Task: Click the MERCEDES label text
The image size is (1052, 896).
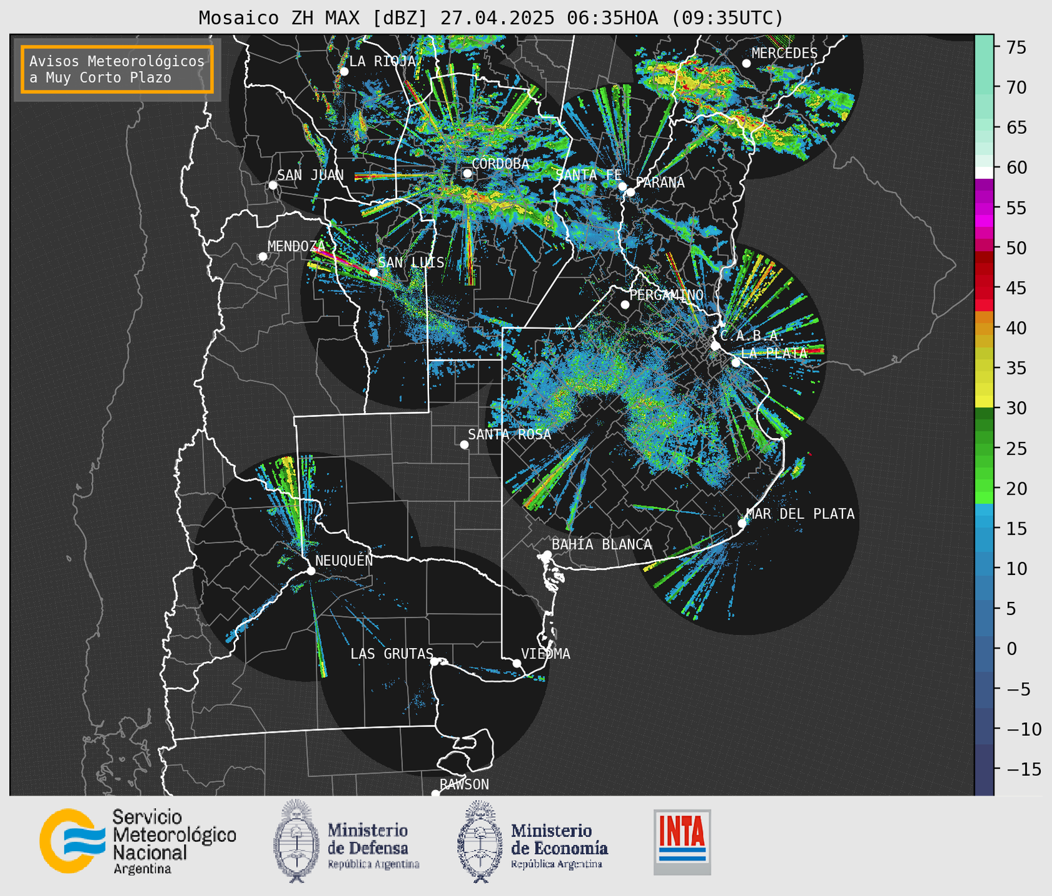Action: [x=784, y=54]
